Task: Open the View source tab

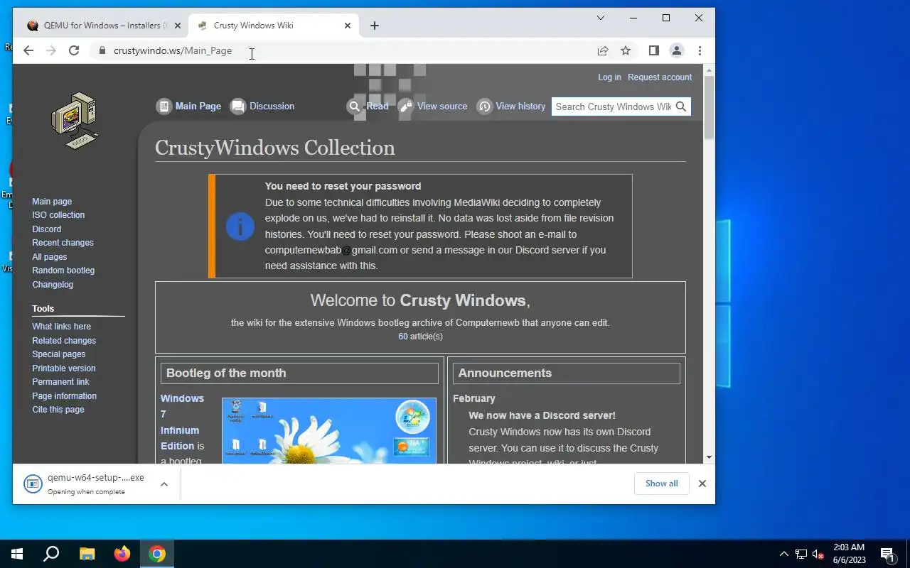Action: pos(433,106)
